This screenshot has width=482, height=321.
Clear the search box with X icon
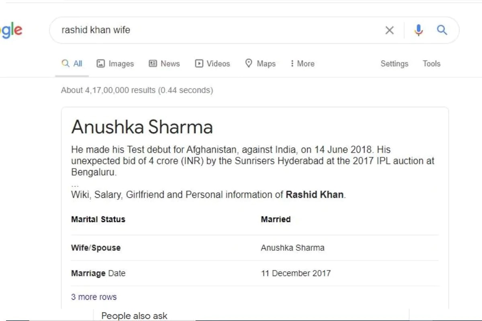[x=389, y=30]
